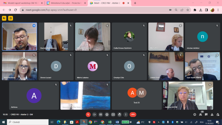
Task: Raise hand in the meeting
Action: click(119, 115)
